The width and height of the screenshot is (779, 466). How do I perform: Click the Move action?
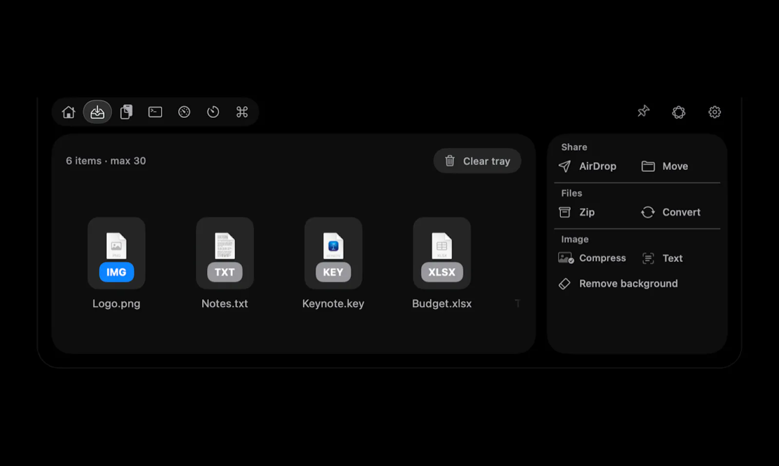pos(665,167)
